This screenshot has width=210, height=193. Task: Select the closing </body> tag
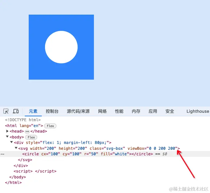point(18,177)
